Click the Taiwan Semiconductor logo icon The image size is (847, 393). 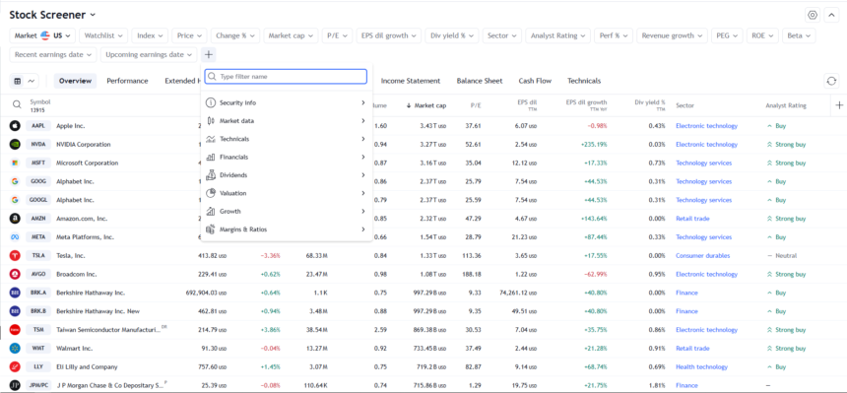(15, 330)
